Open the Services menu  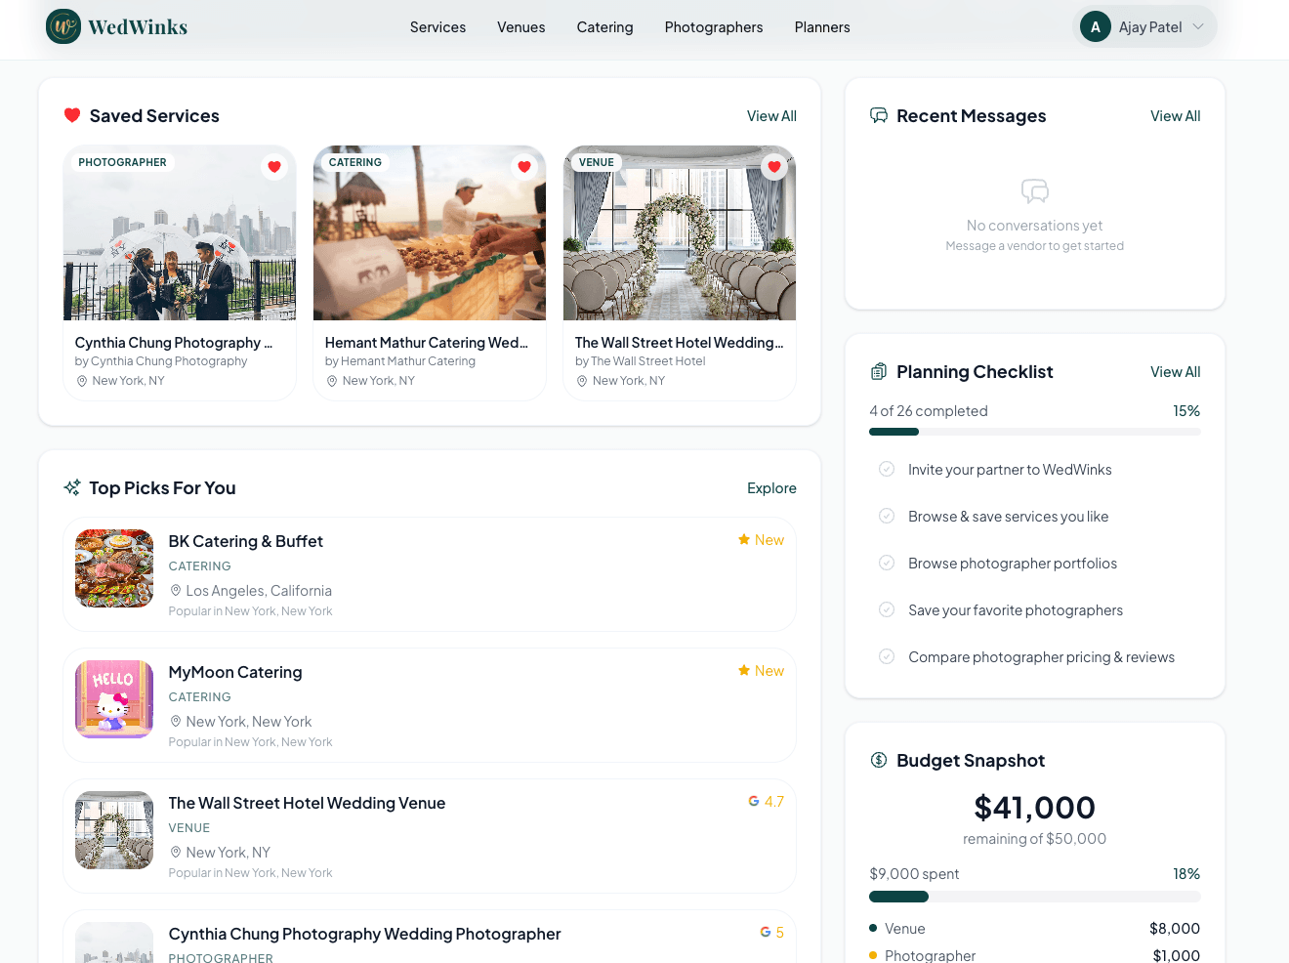[x=437, y=27]
